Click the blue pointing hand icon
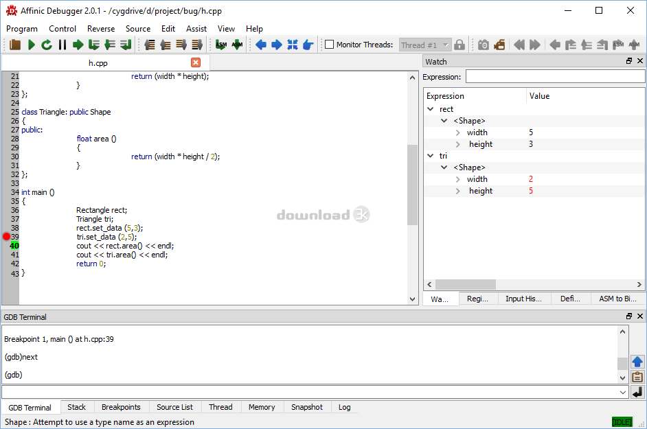 click(308, 45)
